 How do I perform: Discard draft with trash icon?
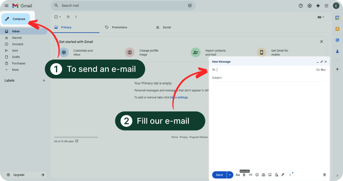point(324,174)
